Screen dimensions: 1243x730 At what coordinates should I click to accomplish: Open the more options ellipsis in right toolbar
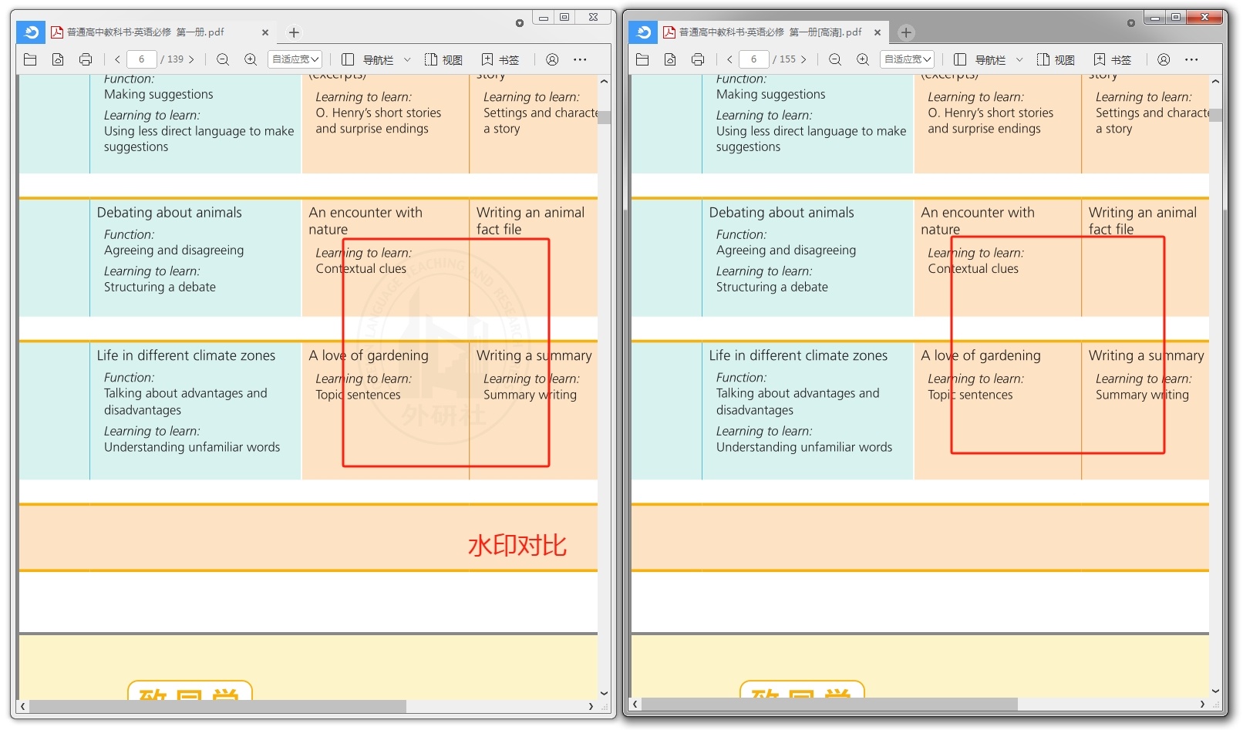click(x=1191, y=59)
